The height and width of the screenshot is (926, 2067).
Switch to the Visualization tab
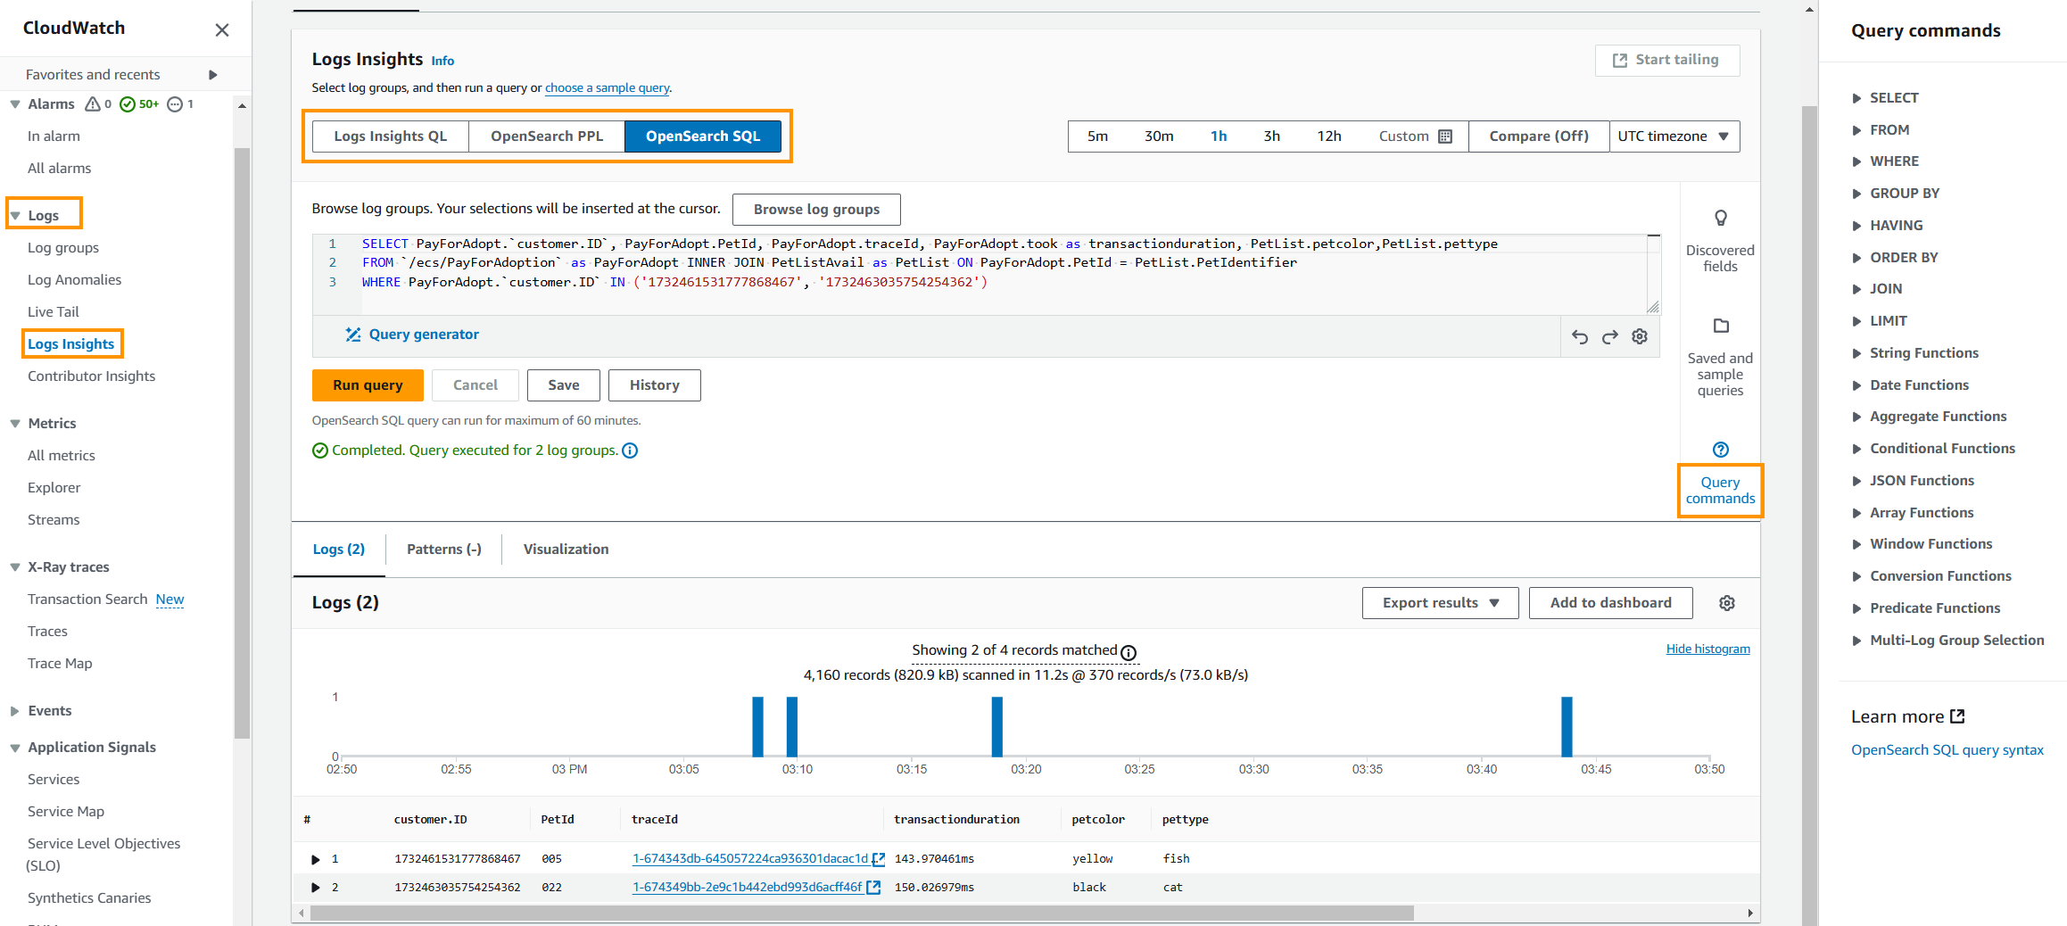pos(566,550)
